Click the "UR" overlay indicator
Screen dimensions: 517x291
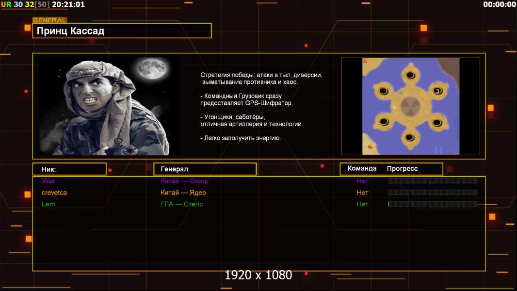point(6,4)
